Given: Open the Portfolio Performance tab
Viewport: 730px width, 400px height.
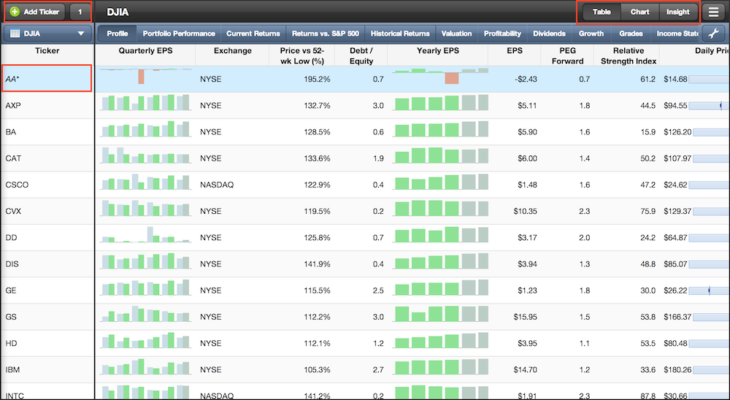Looking at the screenshot, I should click(179, 34).
